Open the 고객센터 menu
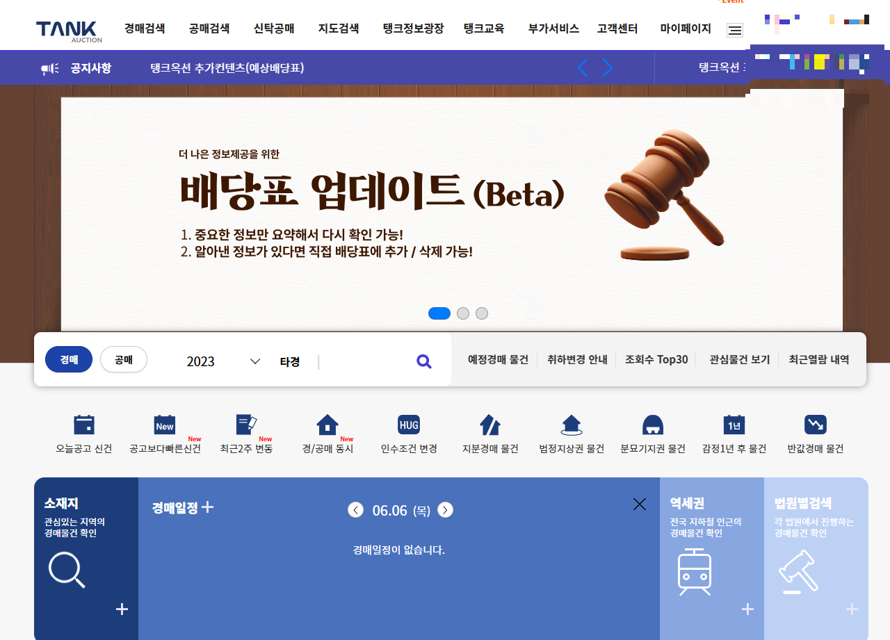890x640 pixels. point(617,28)
